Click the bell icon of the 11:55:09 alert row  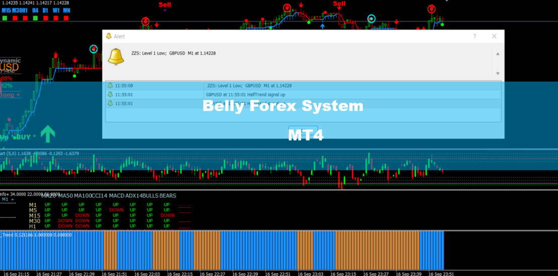[110, 86]
